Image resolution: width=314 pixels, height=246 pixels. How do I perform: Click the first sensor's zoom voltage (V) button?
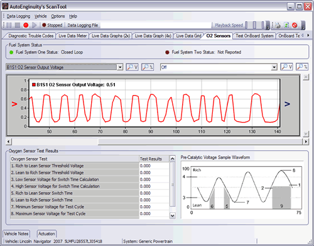coord(132,67)
